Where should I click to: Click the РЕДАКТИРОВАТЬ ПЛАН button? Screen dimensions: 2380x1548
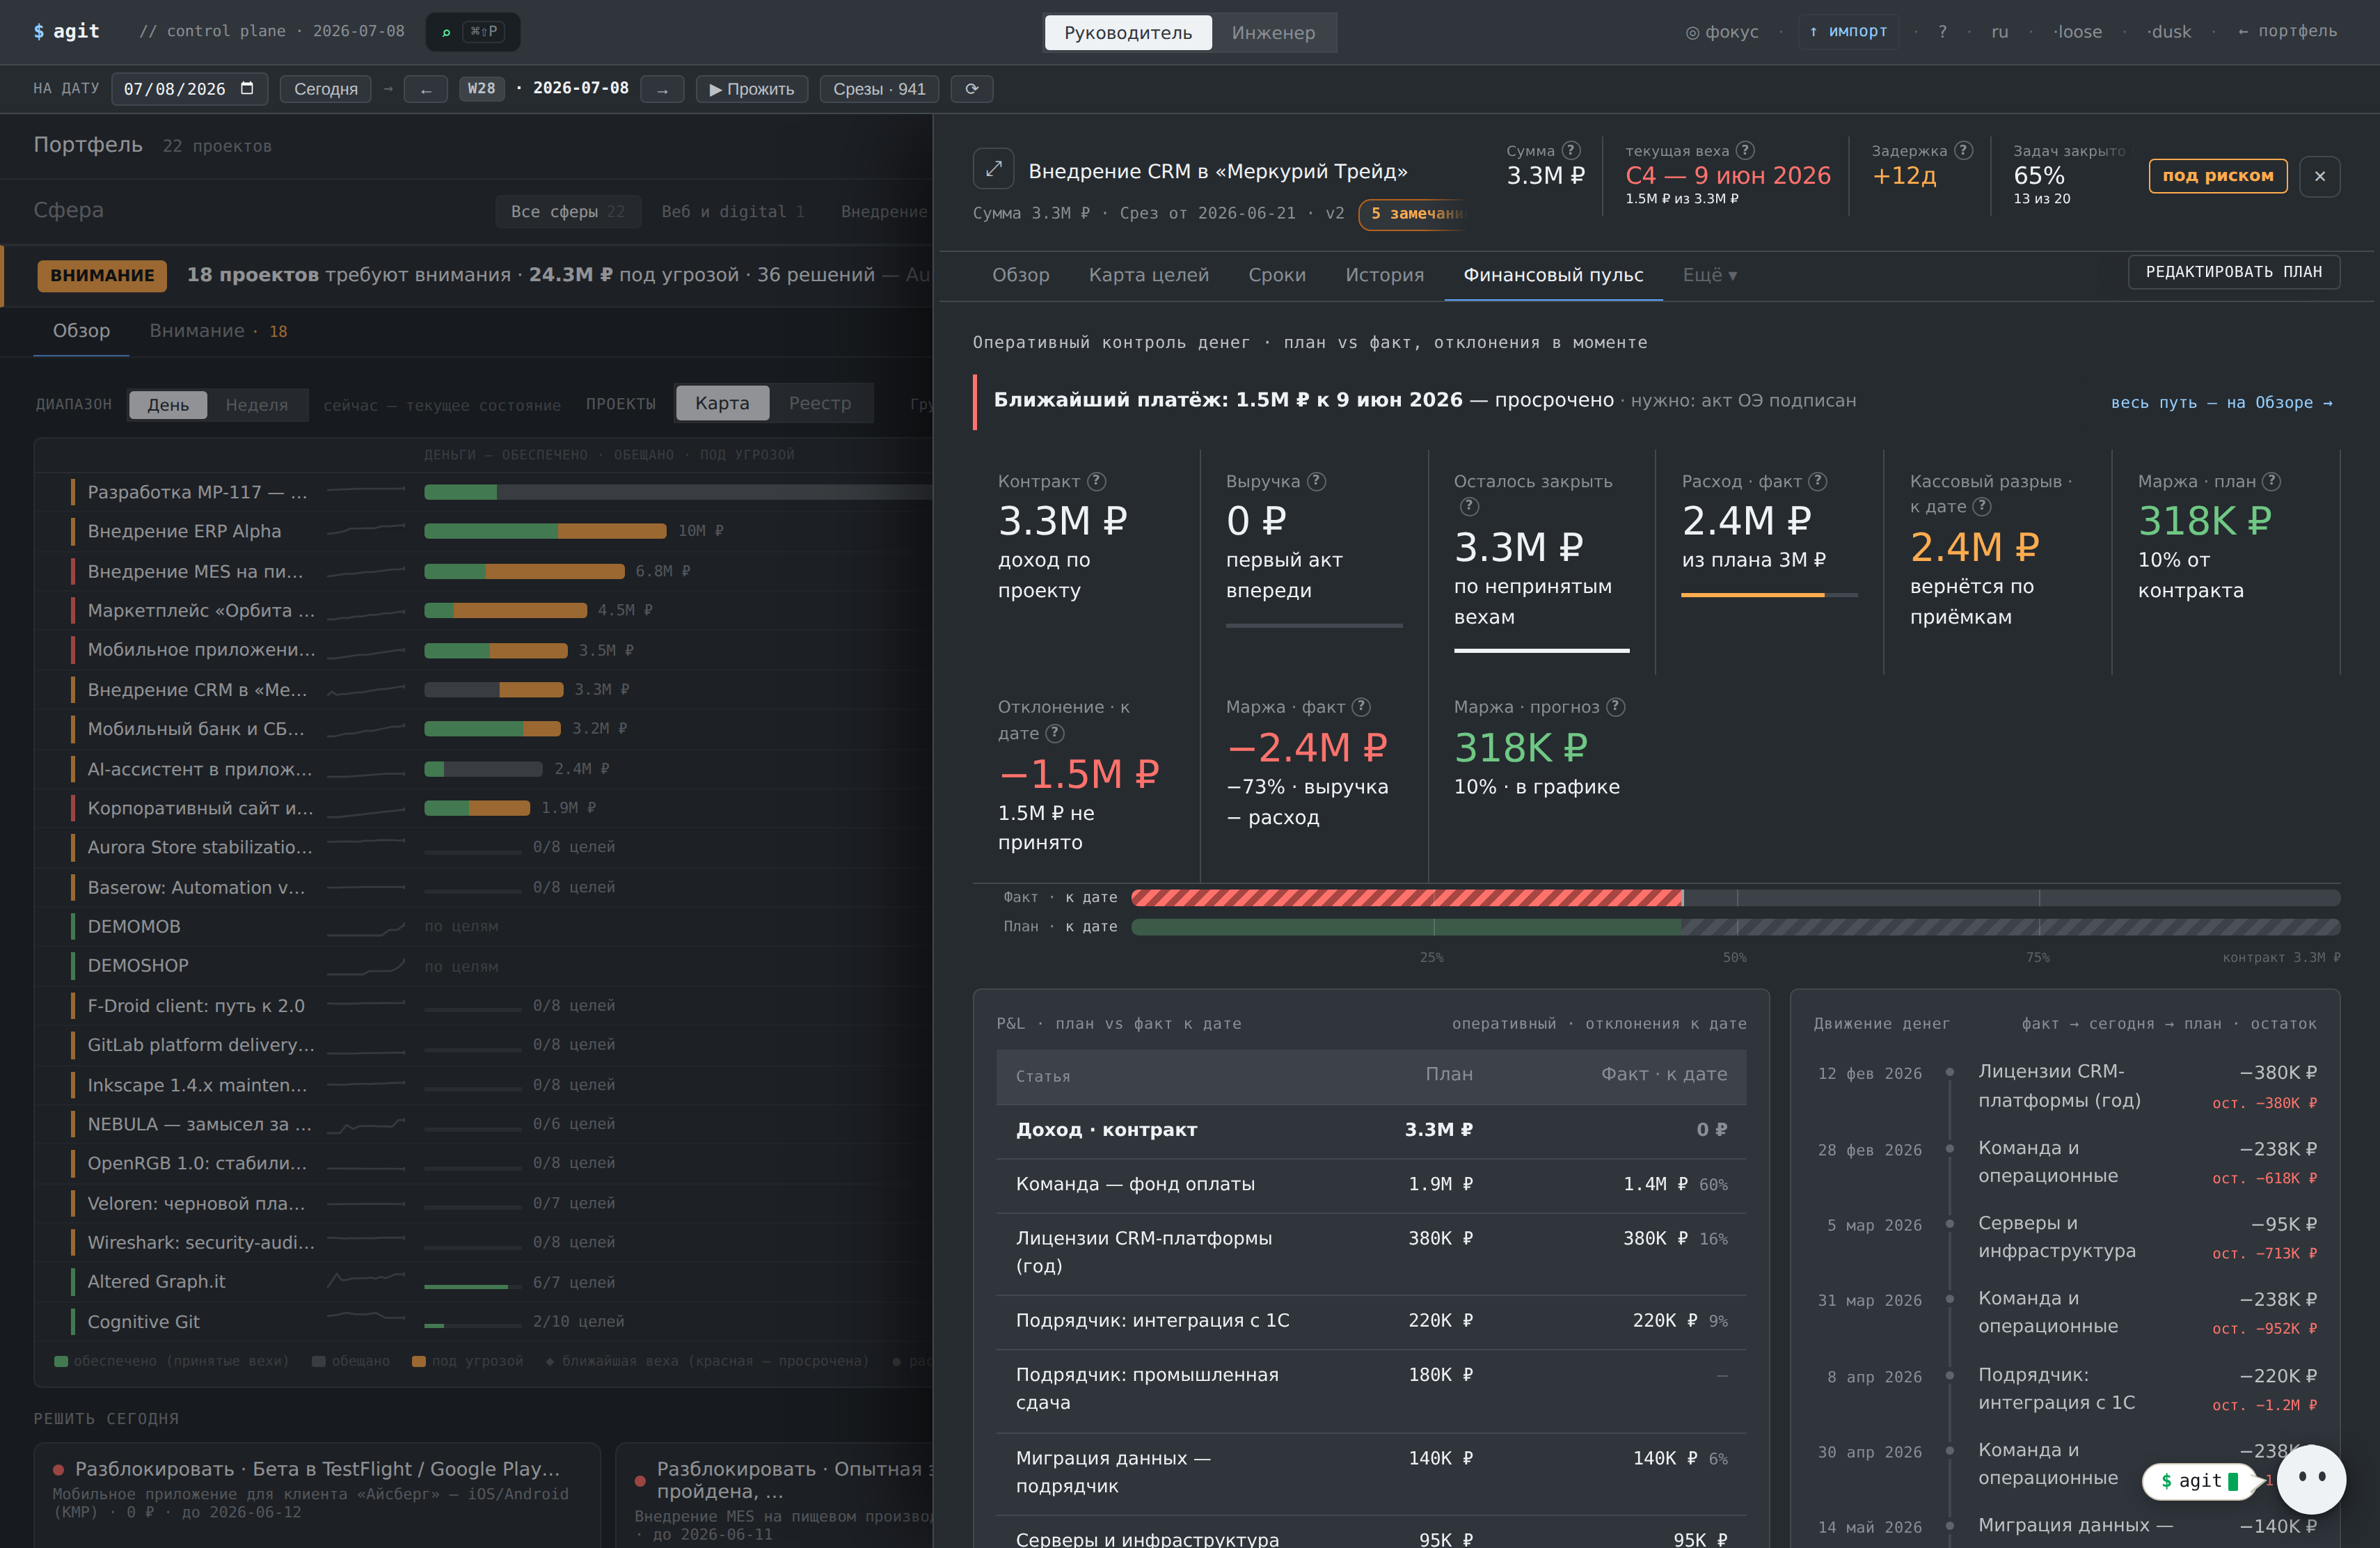tap(2233, 272)
